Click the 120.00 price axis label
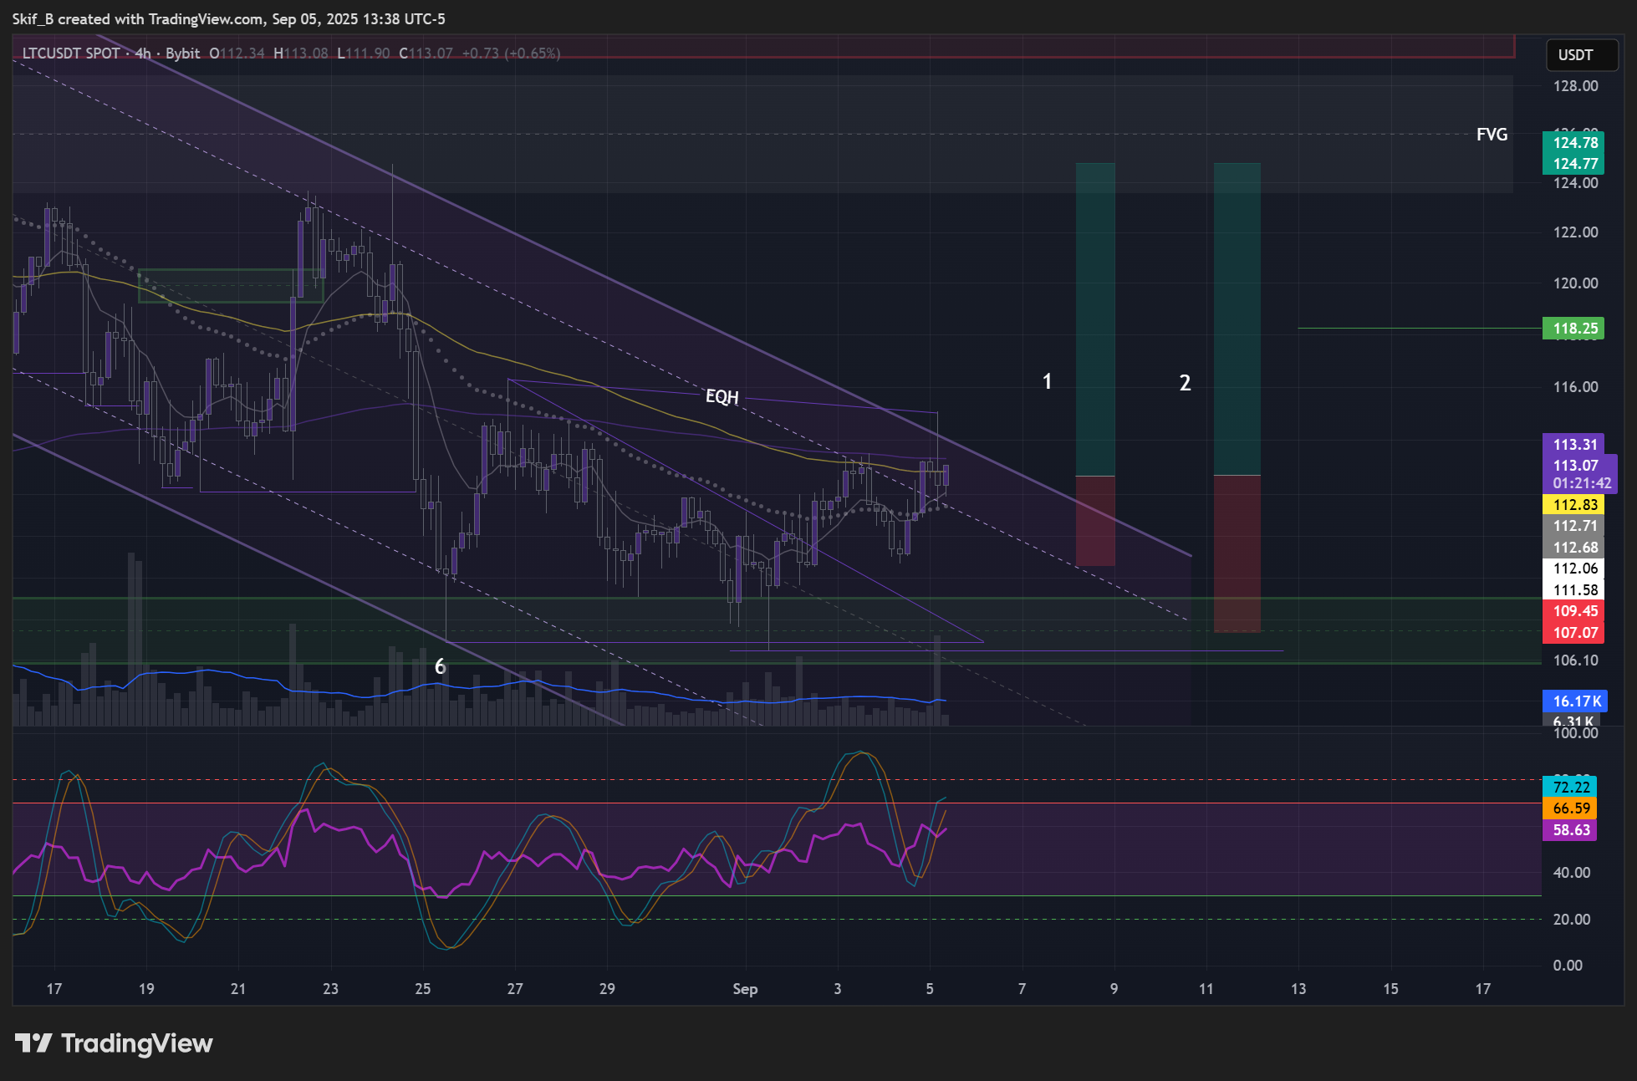This screenshot has width=1637, height=1081. 1575,283
